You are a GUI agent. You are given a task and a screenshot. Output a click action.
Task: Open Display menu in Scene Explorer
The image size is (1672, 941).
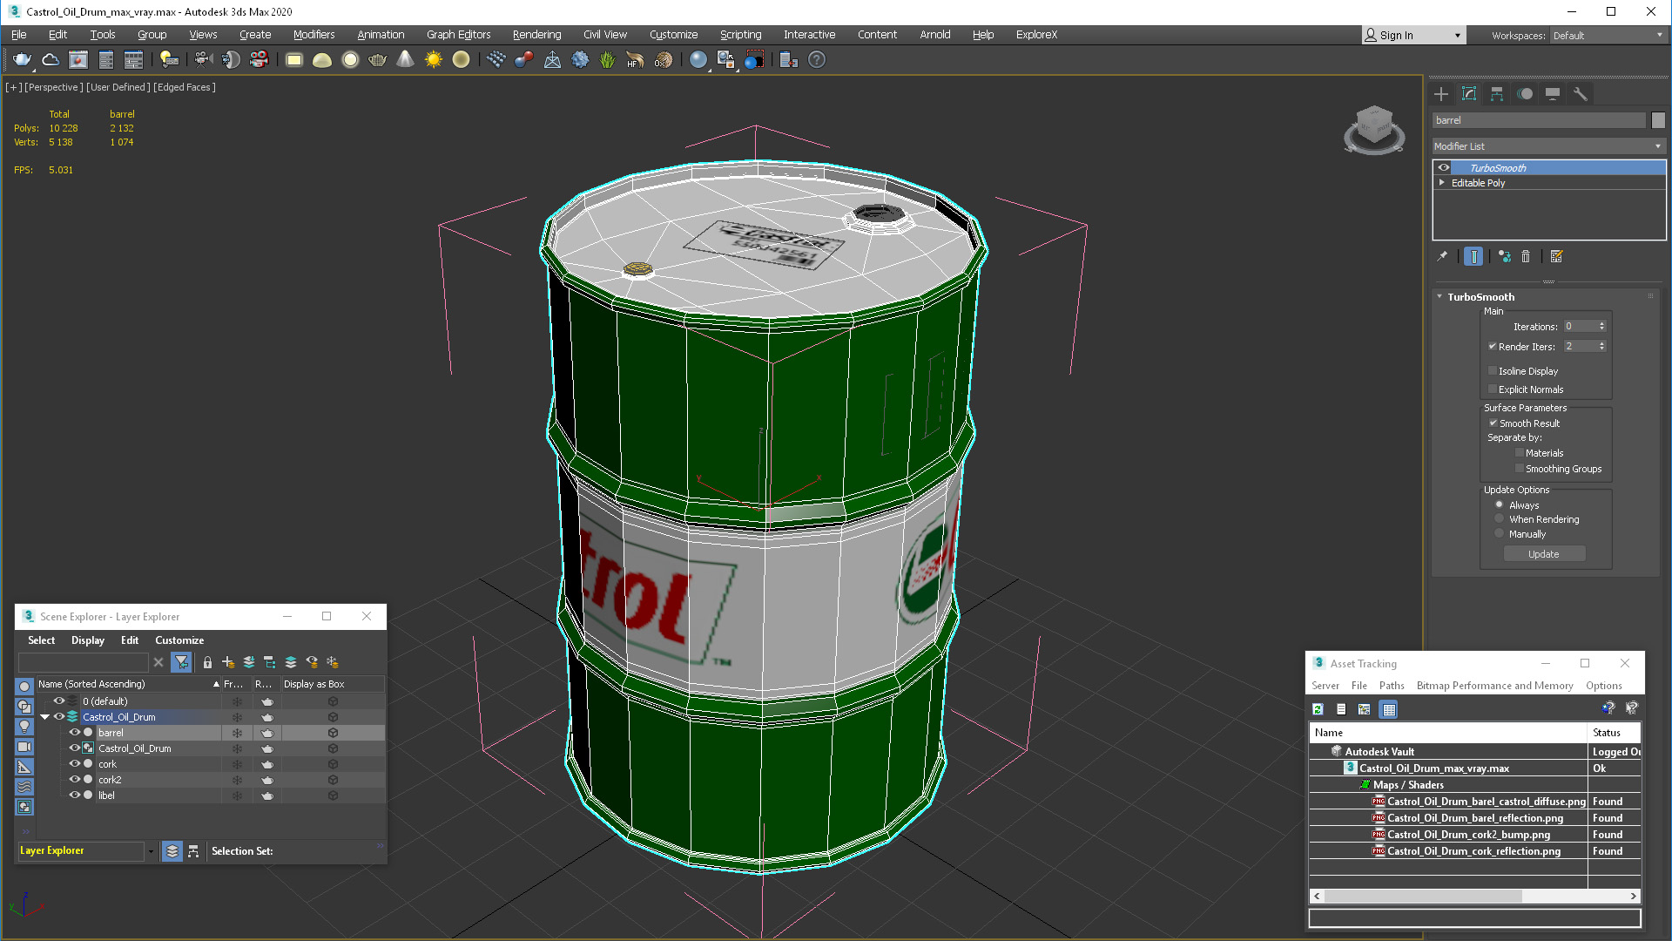(88, 640)
